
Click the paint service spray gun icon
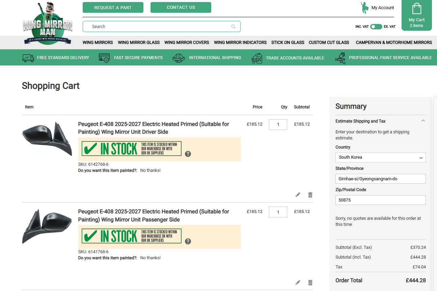pyautogui.click(x=340, y=58)
